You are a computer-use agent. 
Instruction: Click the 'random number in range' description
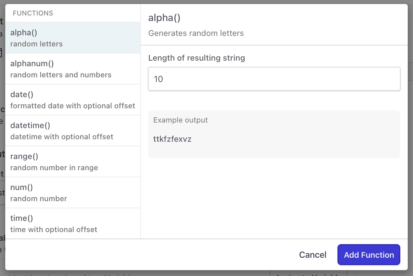point(54,168)
